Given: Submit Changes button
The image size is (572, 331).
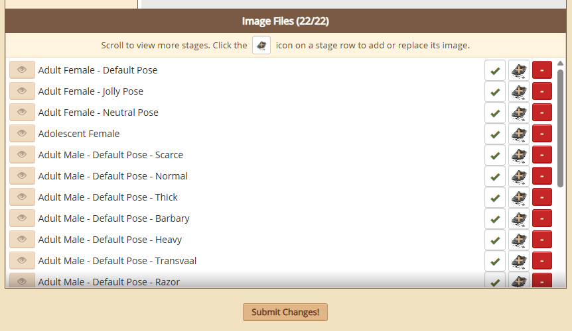Looking at the screenshot, I should (285, 312).
